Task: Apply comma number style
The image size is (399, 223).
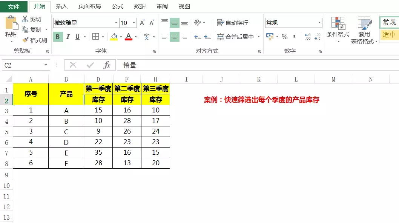Action: (x=295, y=37)
